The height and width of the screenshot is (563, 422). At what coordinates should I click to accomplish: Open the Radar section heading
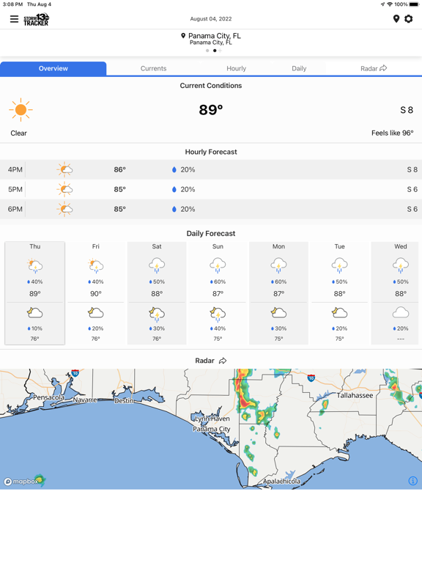coord(204,361)
